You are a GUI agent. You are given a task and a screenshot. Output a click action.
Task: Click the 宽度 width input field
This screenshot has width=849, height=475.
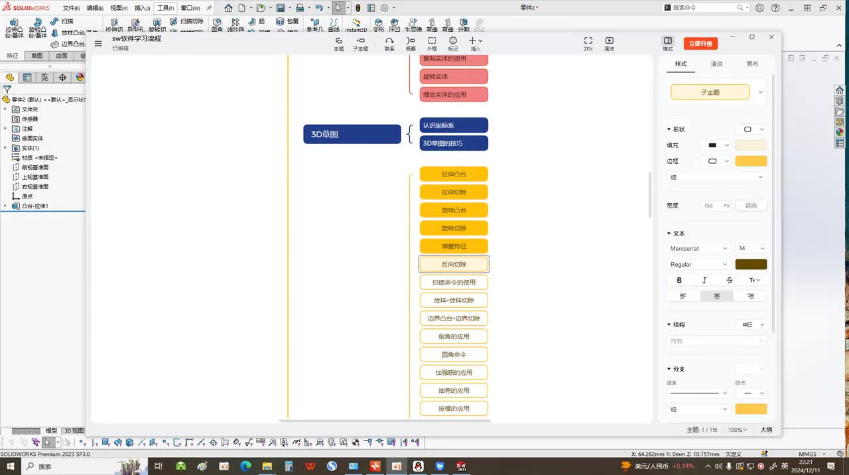pos(716,206)
